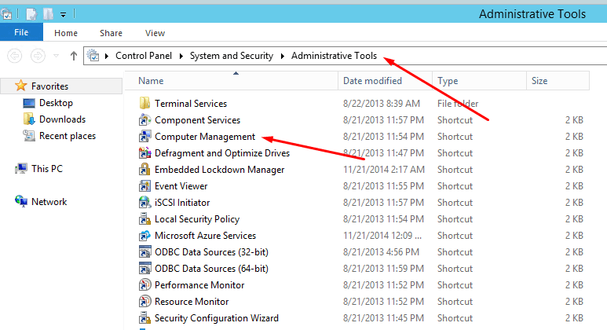Image resolution: width=607 pixels, height=330 pixels.
Task: Select the Defragment and Optimize Drives icon
Action: 144,152
